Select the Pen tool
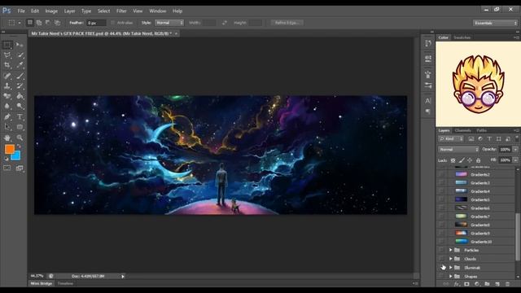The height and width of the screenshot is (293, 521). click(7, 117)
